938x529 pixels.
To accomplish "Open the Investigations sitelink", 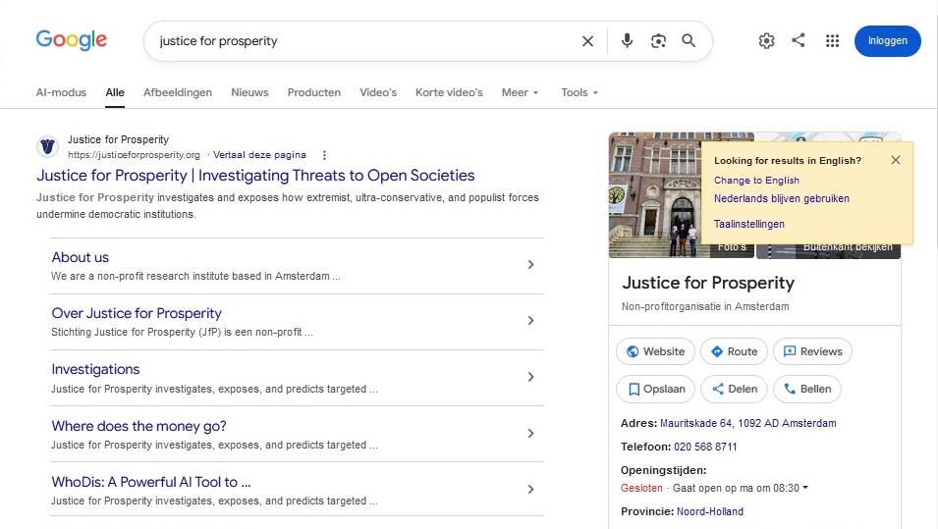I will pyautogui.click(x=95, y=369).
